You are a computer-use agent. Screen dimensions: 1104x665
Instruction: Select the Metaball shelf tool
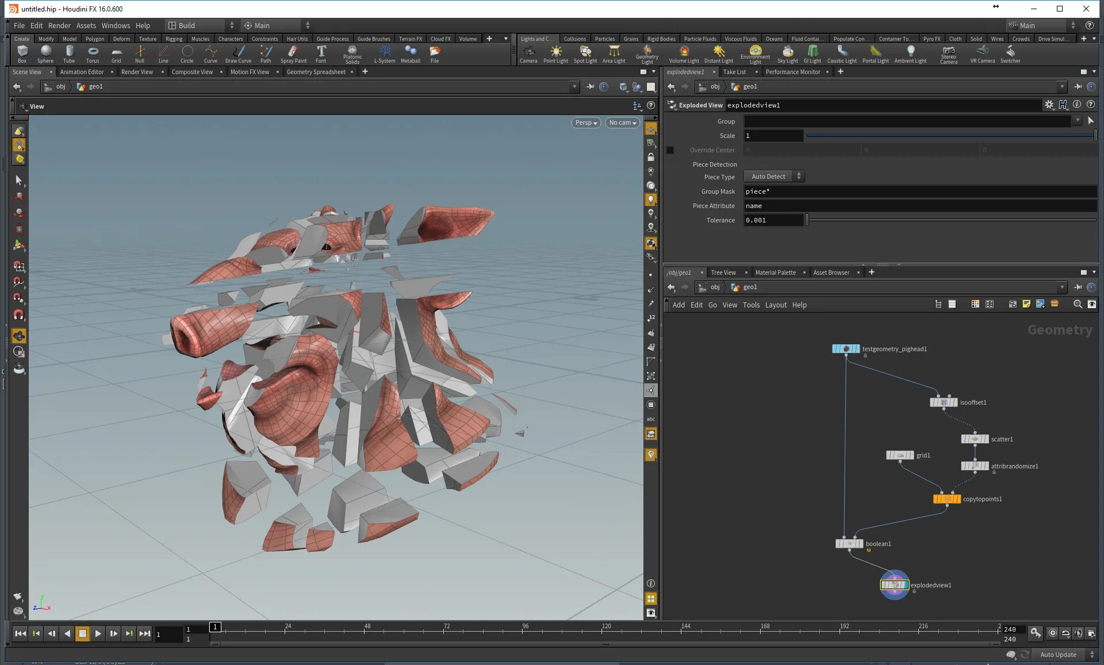coord(411,53)
